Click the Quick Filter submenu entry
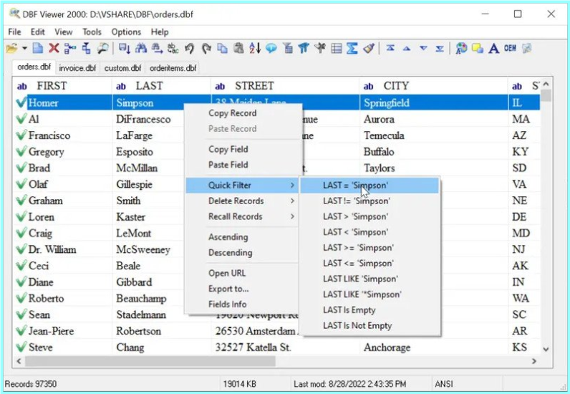 click(x=243, y=185)
